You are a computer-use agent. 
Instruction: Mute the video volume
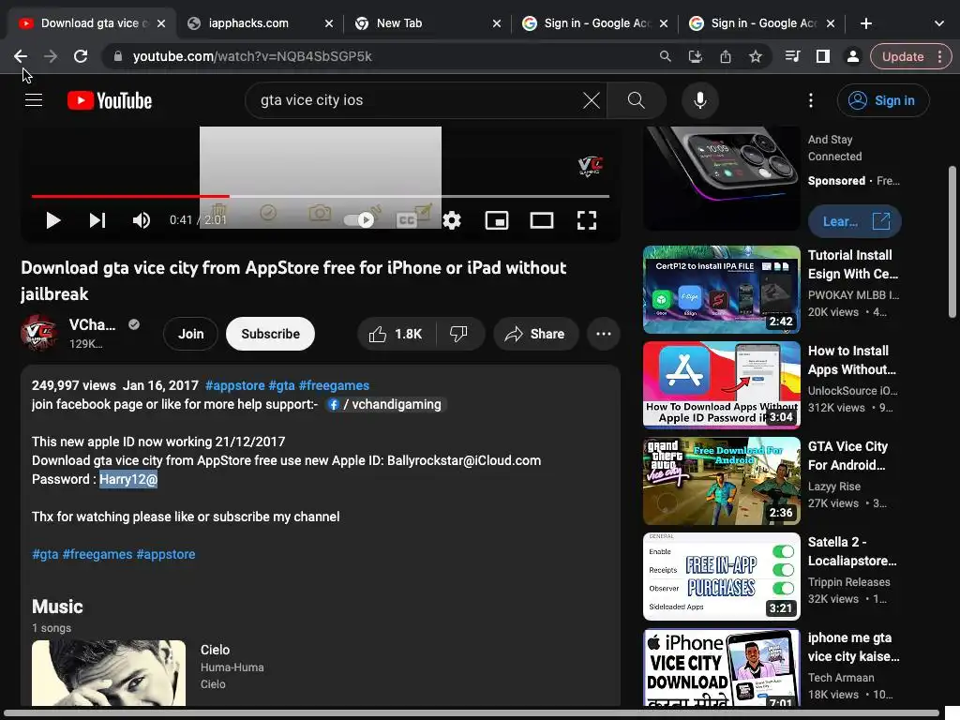point(142,219)
